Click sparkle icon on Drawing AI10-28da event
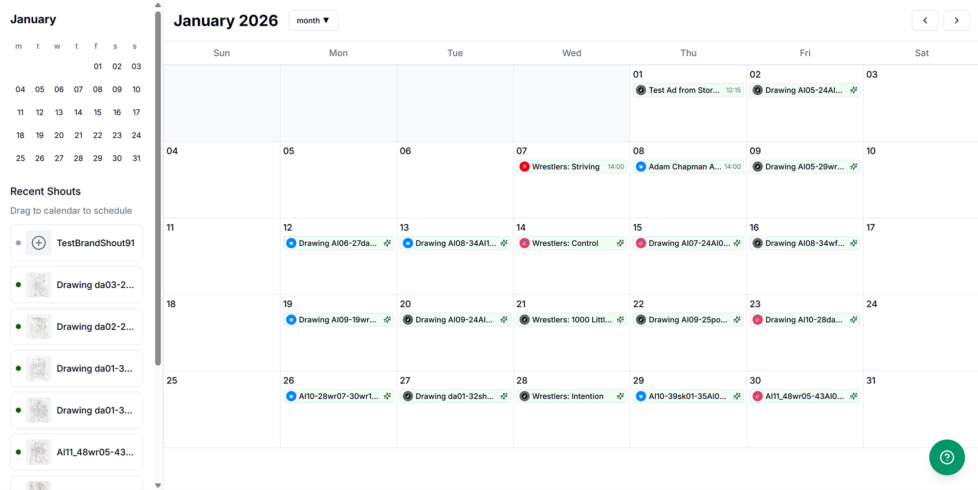The image size is (978, 490). click(854, 320)
